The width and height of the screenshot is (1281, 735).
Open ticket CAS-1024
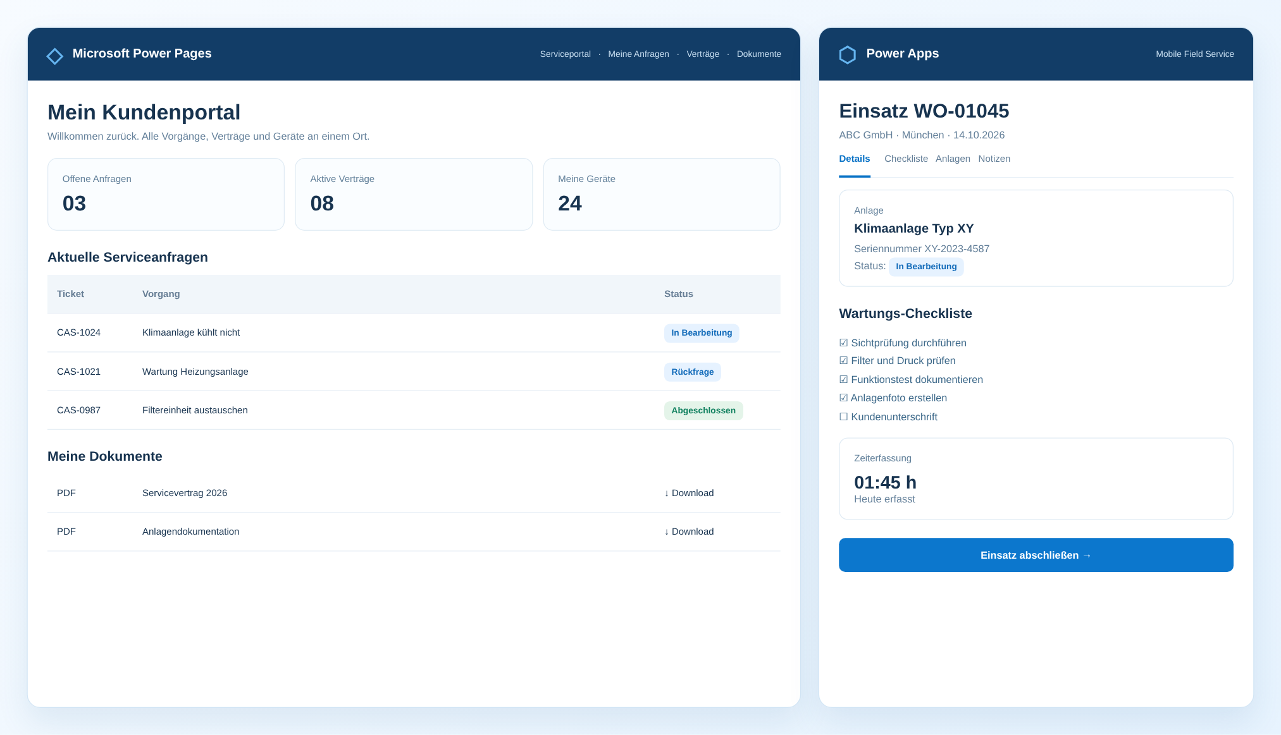tap(78, 332)
